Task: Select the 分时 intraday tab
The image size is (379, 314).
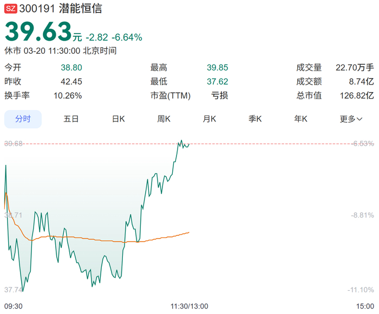Action: coord(23,119)
